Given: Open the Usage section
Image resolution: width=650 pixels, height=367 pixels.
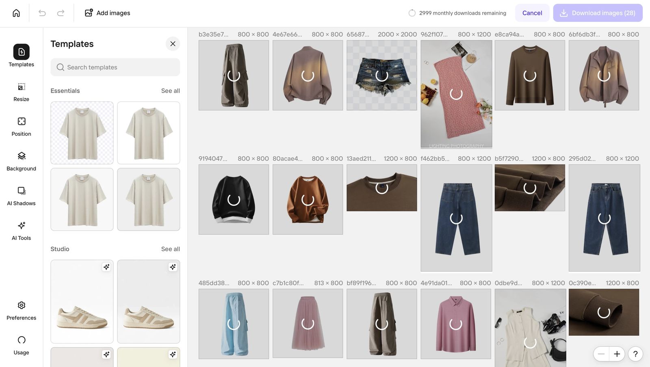Looking at the screenshot, I should point(21,345).
